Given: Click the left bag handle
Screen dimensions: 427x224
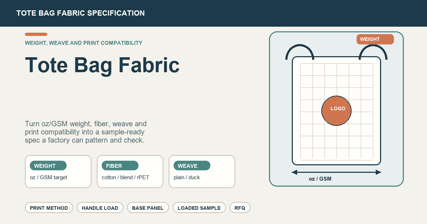Looking at the screenshot, I should coord(300,52).
